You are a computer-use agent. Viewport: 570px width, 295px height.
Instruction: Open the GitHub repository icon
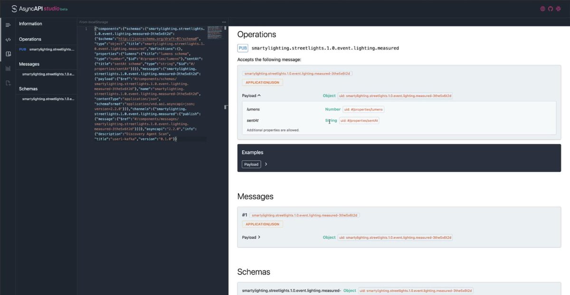pyautogui.click(x=551, y=9)
